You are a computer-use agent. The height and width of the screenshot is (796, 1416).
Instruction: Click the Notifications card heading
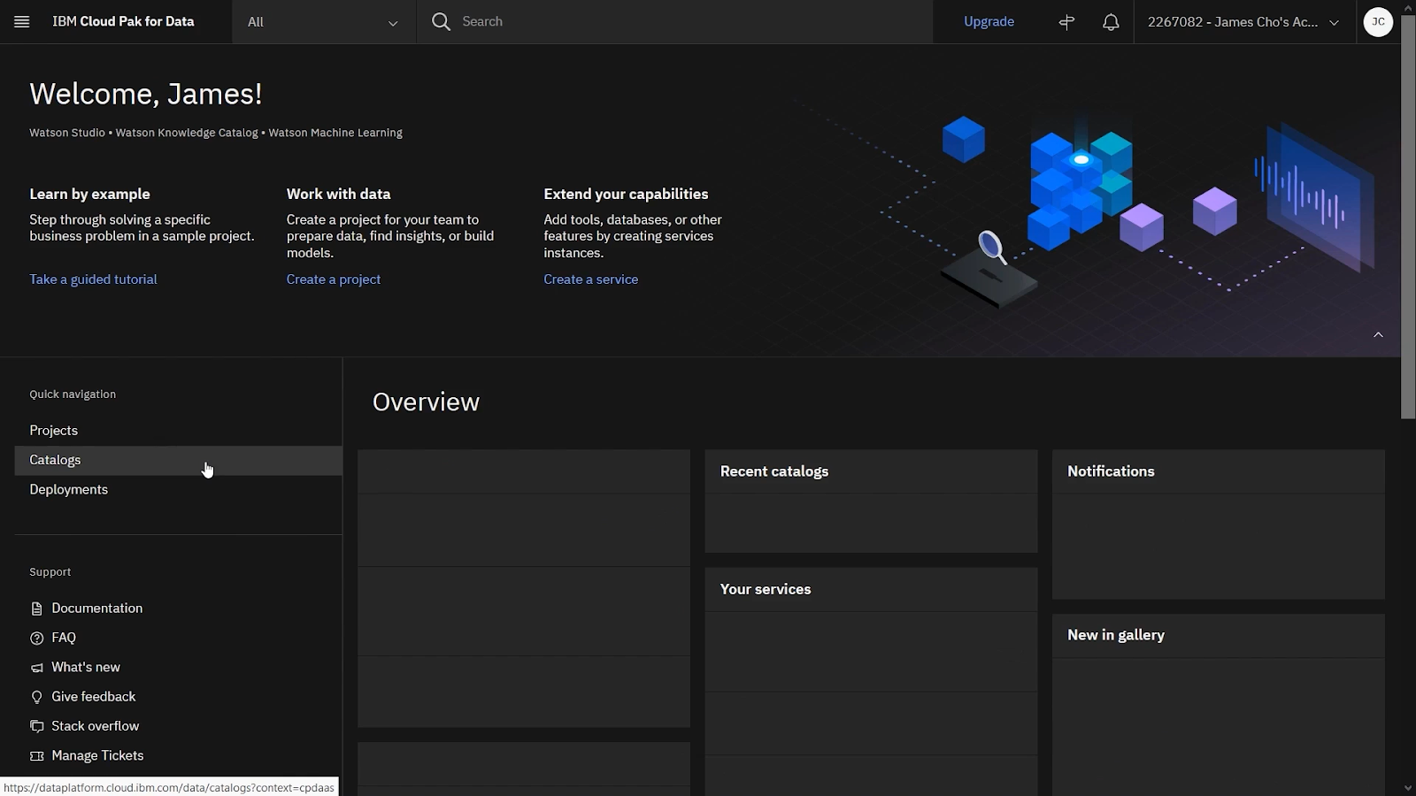click(x=1111, y=471)
